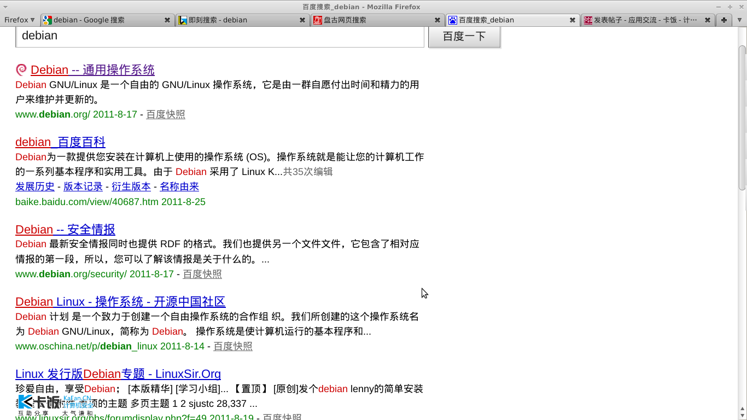747x420 pixels.
Task: Click the 盘古 tab favicon
Action: pyautogui.click(x=318, y=20)
